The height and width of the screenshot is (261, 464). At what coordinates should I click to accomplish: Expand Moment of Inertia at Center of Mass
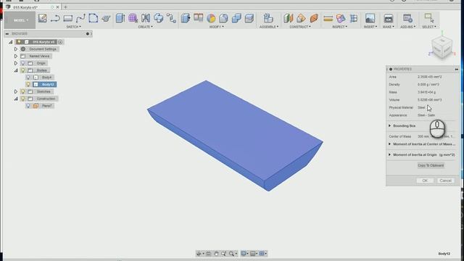(390, 144)
